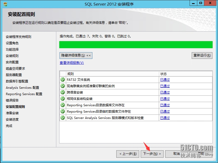Screen dimensions: 218x163
Task: Select 设置角色 step in sidebar
Action: (12, 43)
